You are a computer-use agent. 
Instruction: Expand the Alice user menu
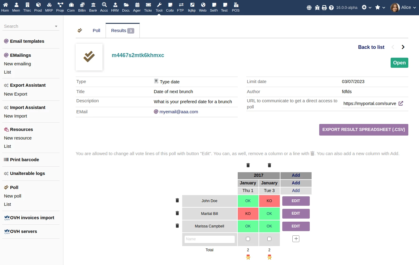[x=403, y=8]
